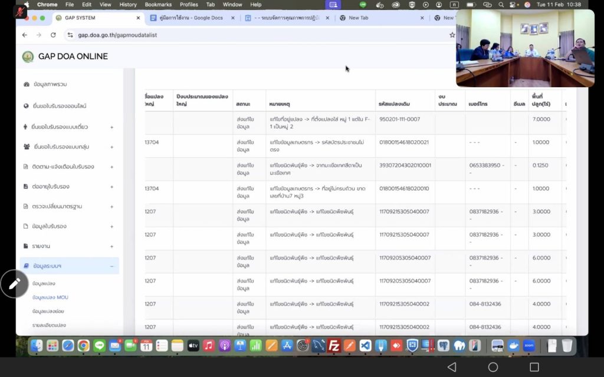Expand ตรวจเปลี่ยนมาตรฐาน menu plus
Viewport: 604px width, 377px height.
tap(111, 207)
